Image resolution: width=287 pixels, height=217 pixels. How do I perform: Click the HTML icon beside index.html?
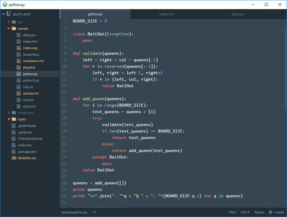18,41
